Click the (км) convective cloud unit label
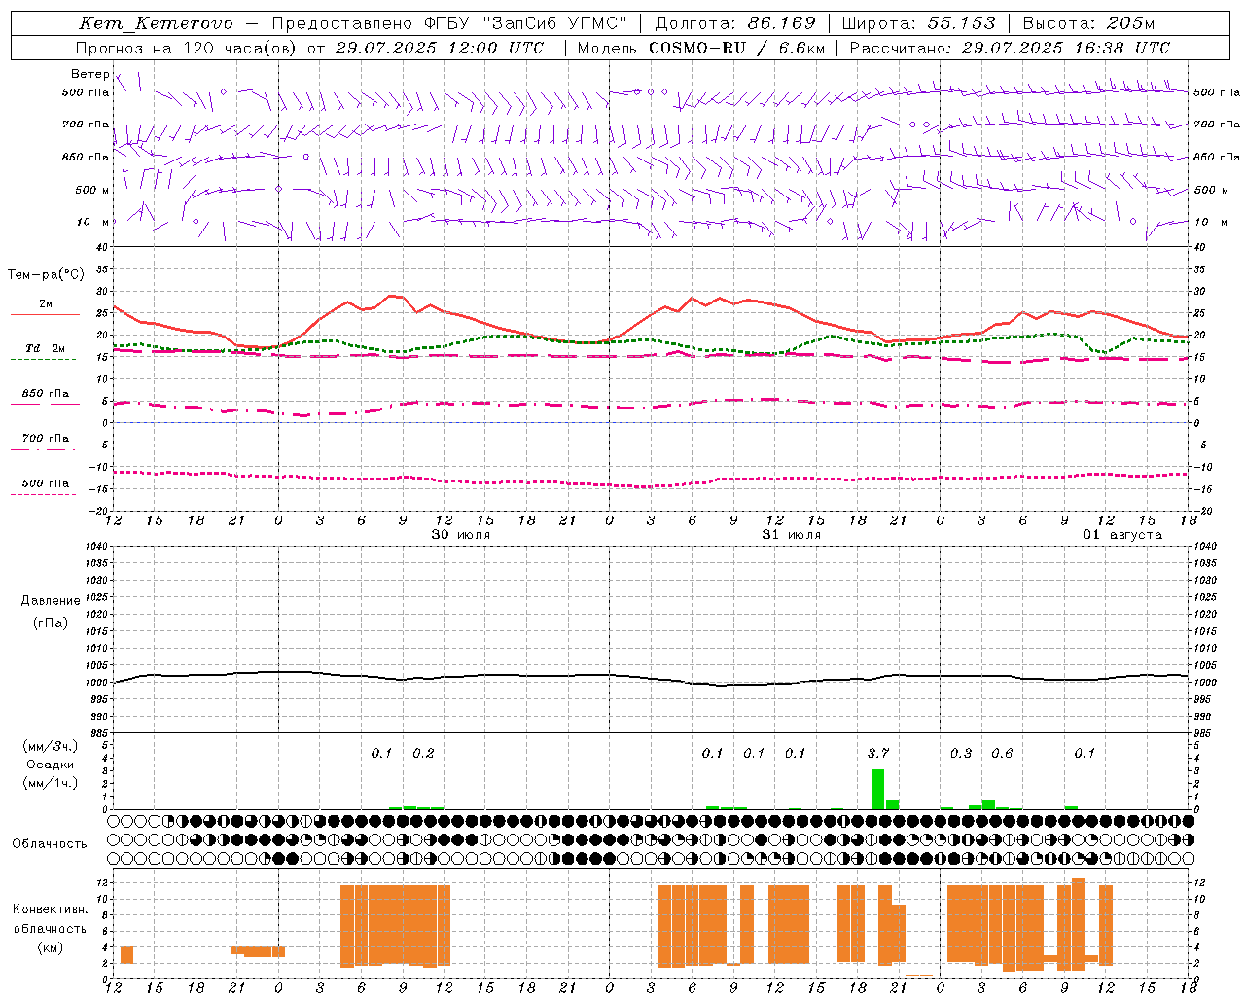Image resolution: width=1245 pixels, height=996 pixels. (50, 947)
